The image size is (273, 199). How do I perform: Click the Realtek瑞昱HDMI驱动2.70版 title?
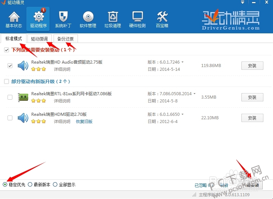point(59,114)
